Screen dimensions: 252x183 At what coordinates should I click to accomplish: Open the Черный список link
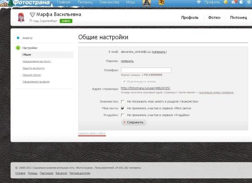pyautogui.click(x=32, y=75)
